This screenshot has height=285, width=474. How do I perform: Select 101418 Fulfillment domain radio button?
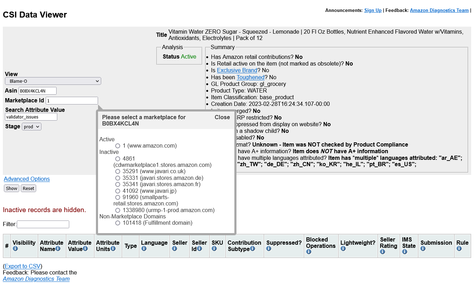(x=118, y=223)
